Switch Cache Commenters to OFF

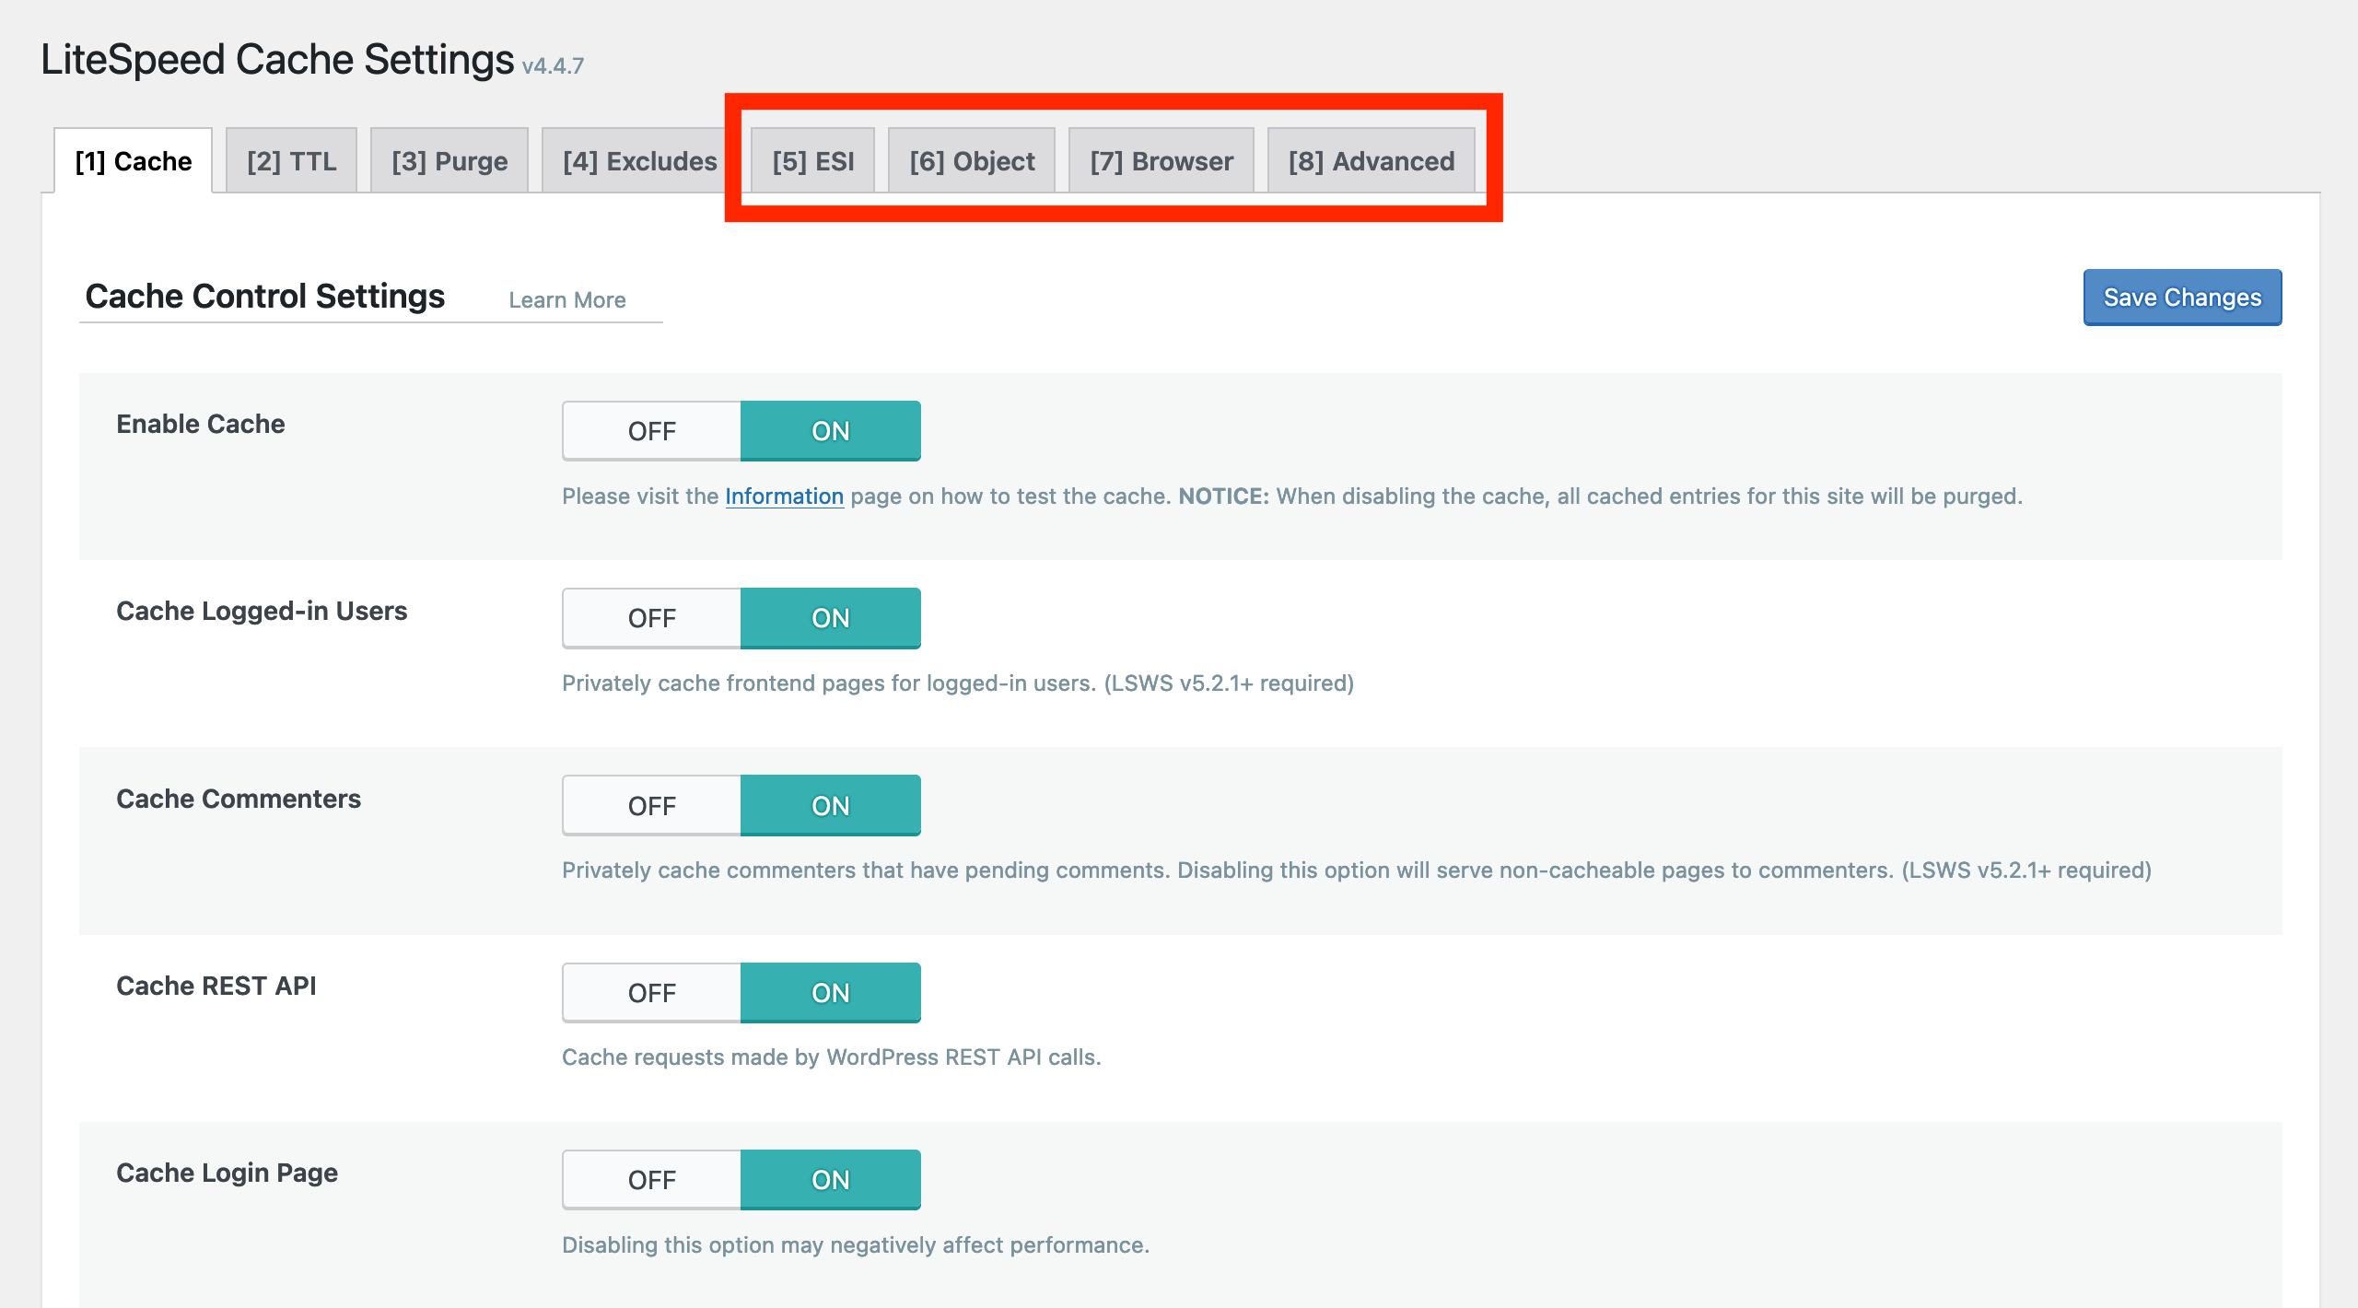[652, 806]
